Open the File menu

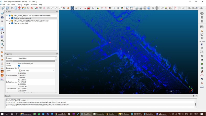pos(4,4)
